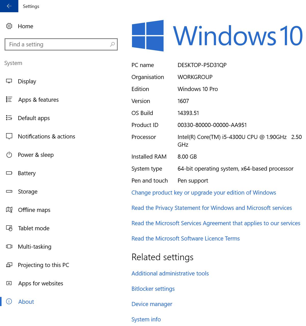Click the Pen support value
Viewport: 306px width, 326px height.
point(193,181)
